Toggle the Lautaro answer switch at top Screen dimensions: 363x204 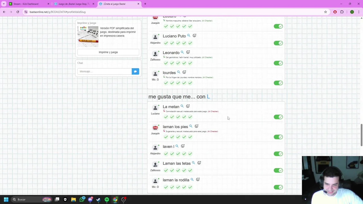pyautogui.click(x=278, y=26)
